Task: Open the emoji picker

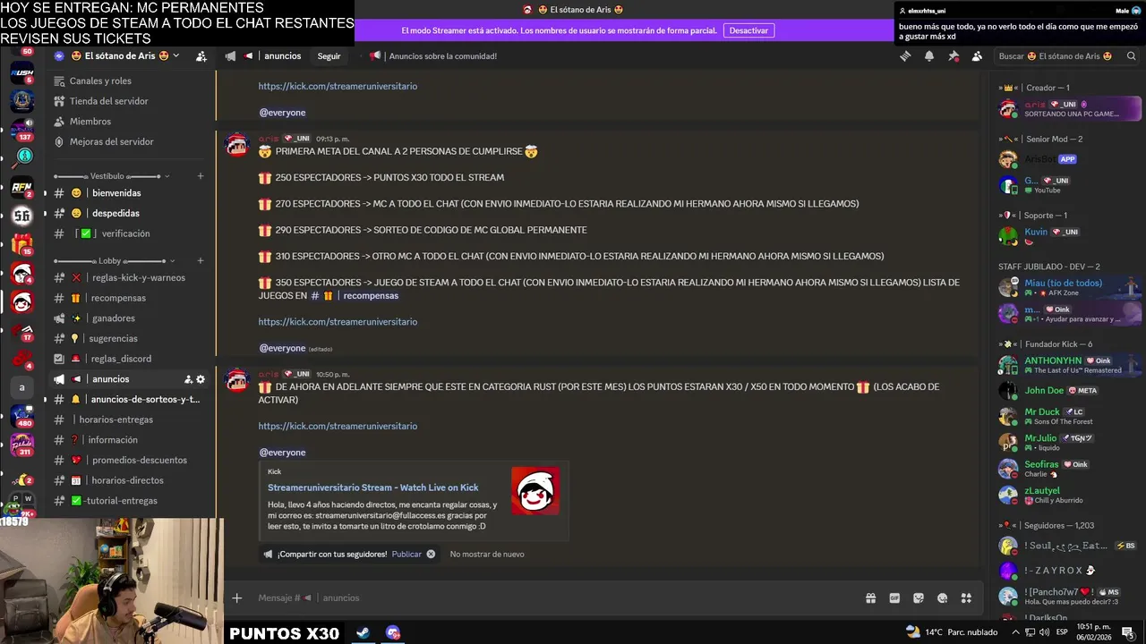Action: click(x=942, y=597)
